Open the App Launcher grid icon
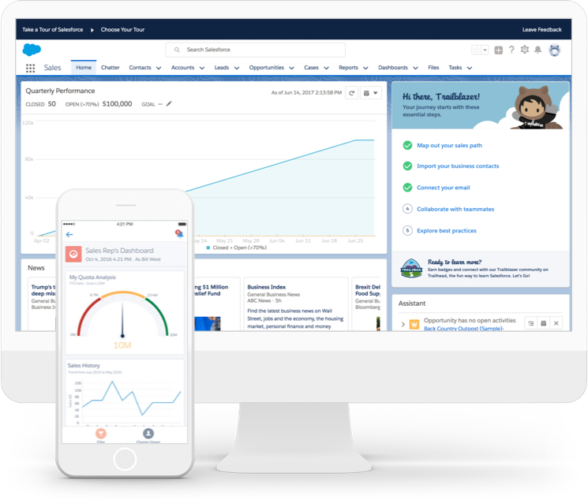This screenshot has width=588, height=499. (30, 68)
